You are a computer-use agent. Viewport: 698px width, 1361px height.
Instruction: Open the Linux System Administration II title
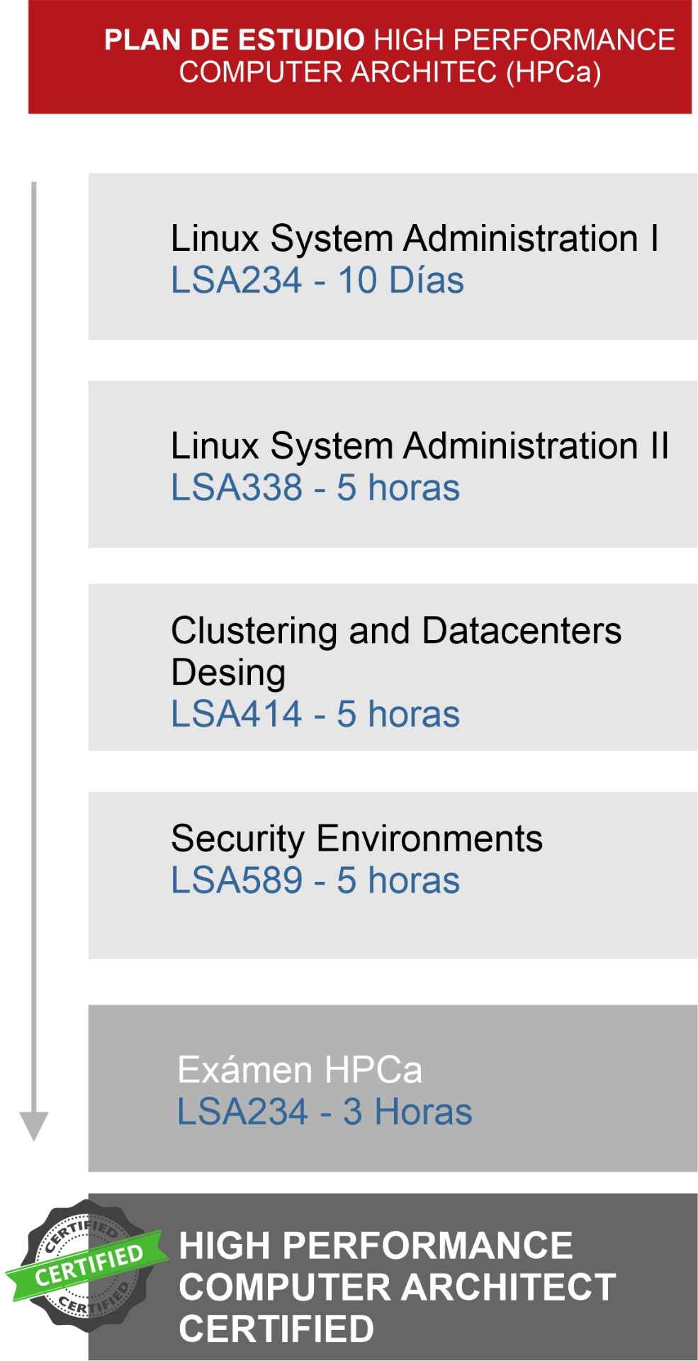coord(420,446)
